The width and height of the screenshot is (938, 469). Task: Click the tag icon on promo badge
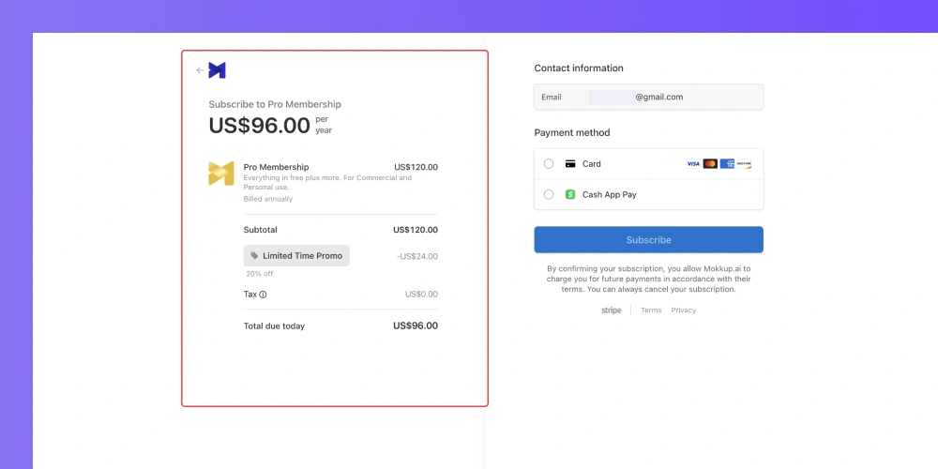(x=254, y=255)
